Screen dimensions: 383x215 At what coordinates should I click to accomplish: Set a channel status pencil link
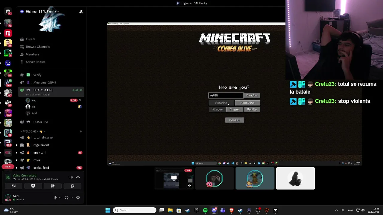[x=38, y=95]
